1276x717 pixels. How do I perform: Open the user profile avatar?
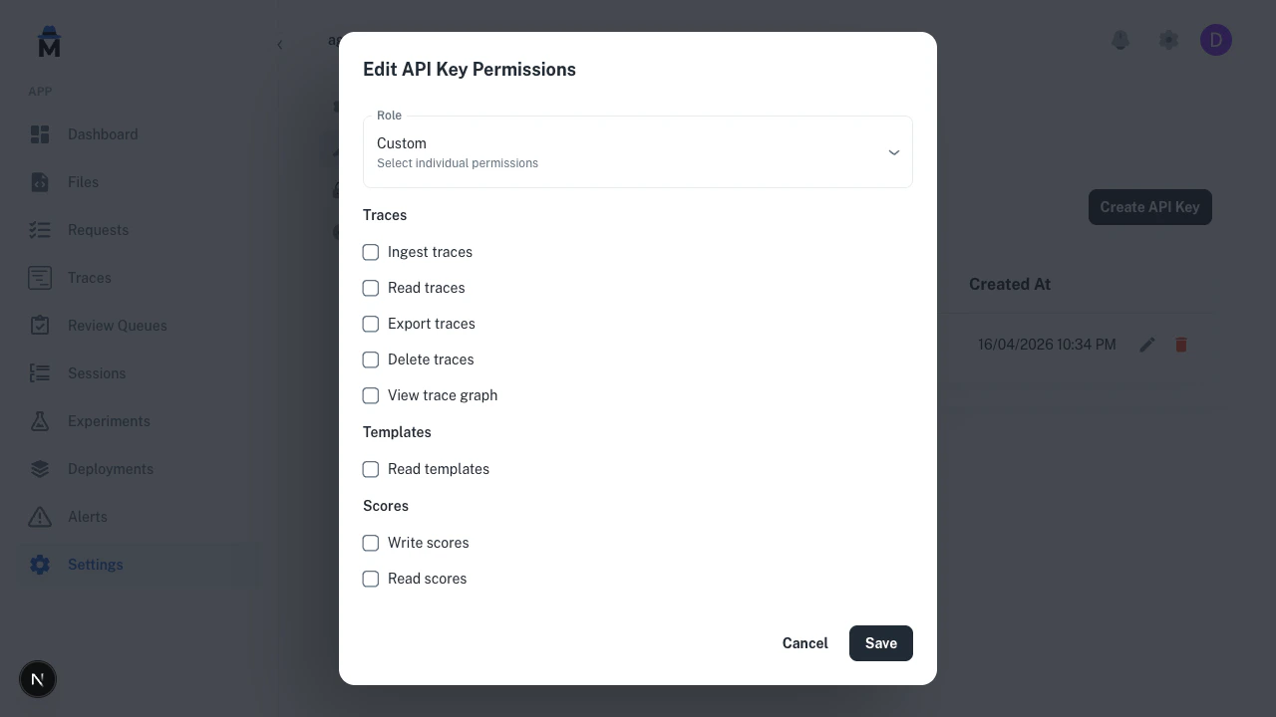pos(1216,40)
